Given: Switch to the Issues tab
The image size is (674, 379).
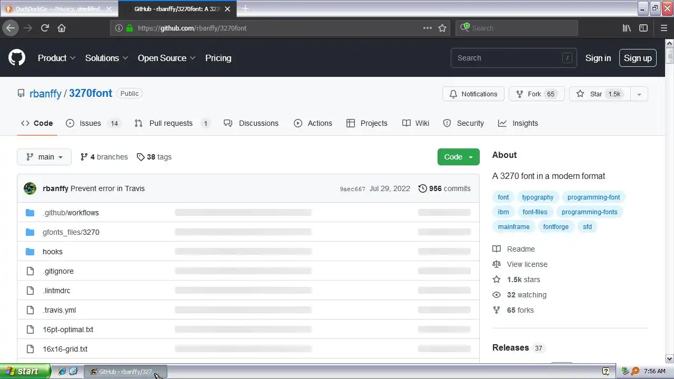Looking at the screenshot, I should click(x=93, y=123).
